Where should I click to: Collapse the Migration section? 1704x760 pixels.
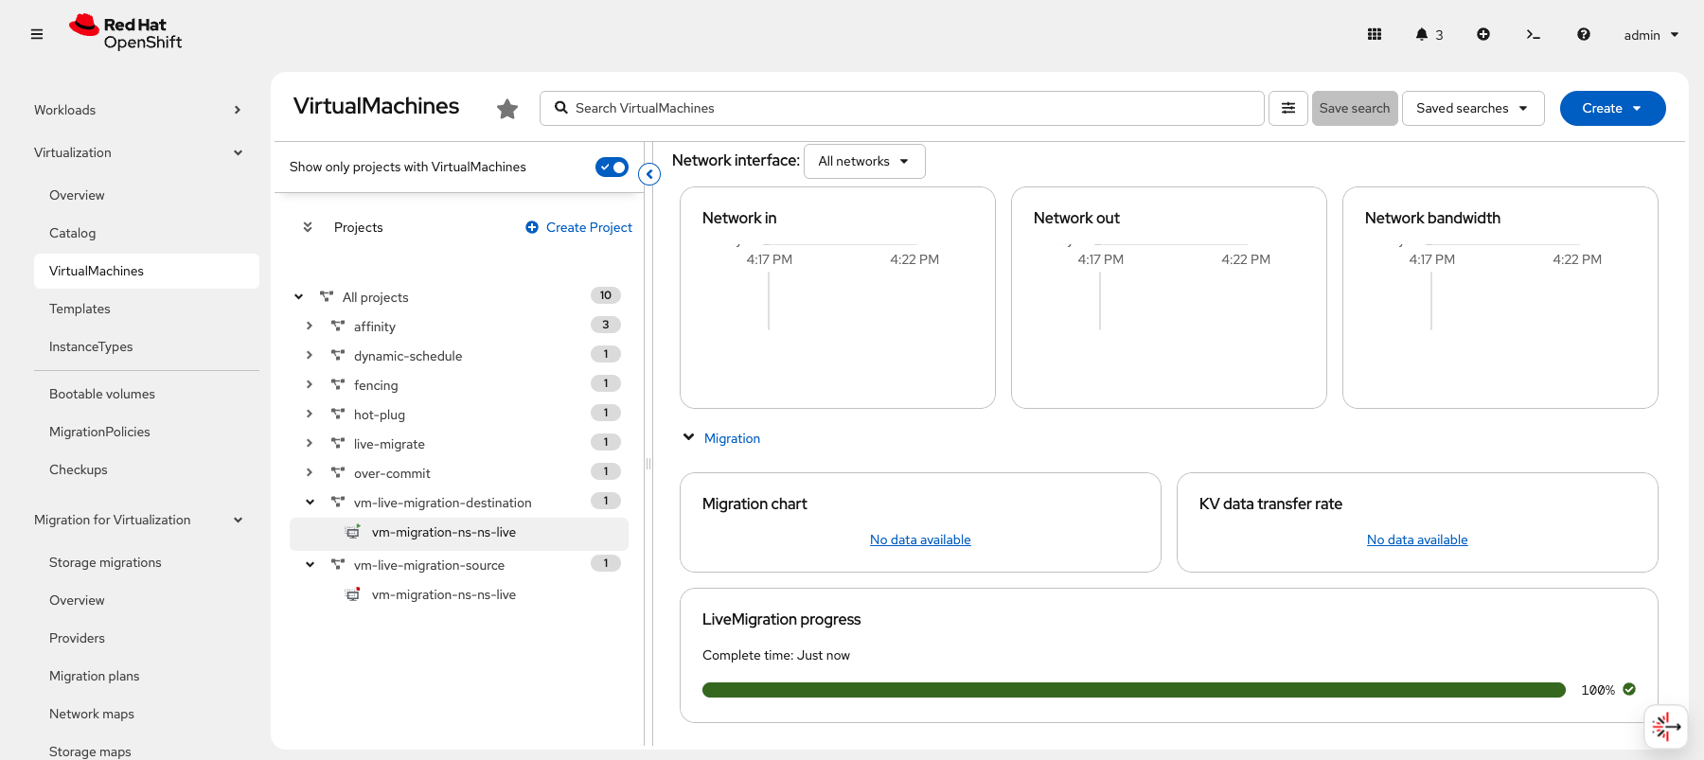tap(689, 437)
